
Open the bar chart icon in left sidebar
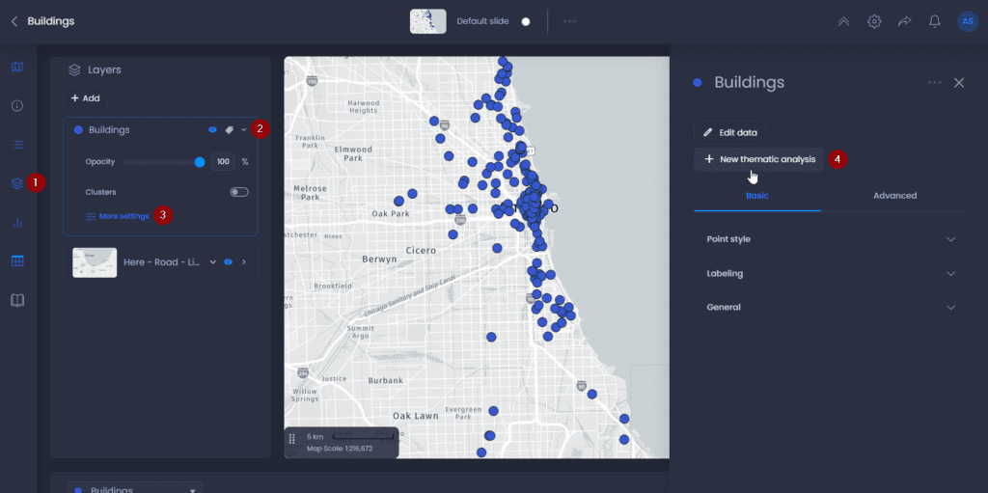(17, 223)
